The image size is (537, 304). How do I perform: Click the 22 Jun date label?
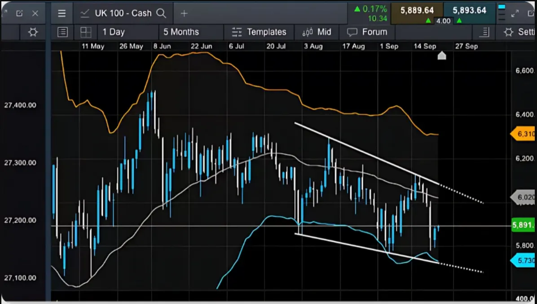click(x=201, y=46)
